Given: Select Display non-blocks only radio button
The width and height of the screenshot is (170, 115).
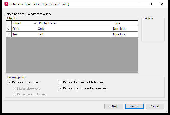Looking at the screenshot, I should [14, 94].
